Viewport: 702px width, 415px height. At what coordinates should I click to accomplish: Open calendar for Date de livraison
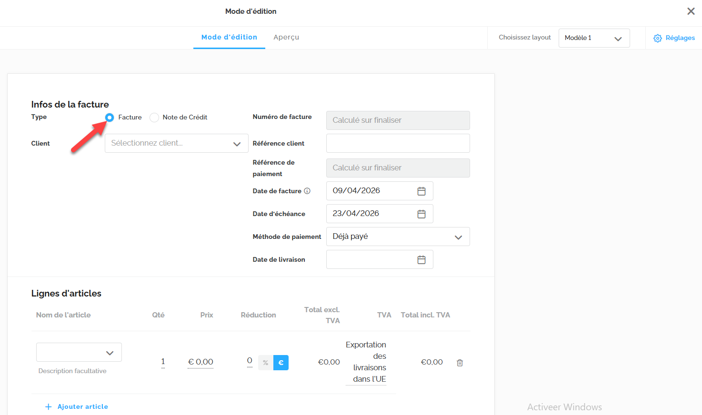point(421,259)
